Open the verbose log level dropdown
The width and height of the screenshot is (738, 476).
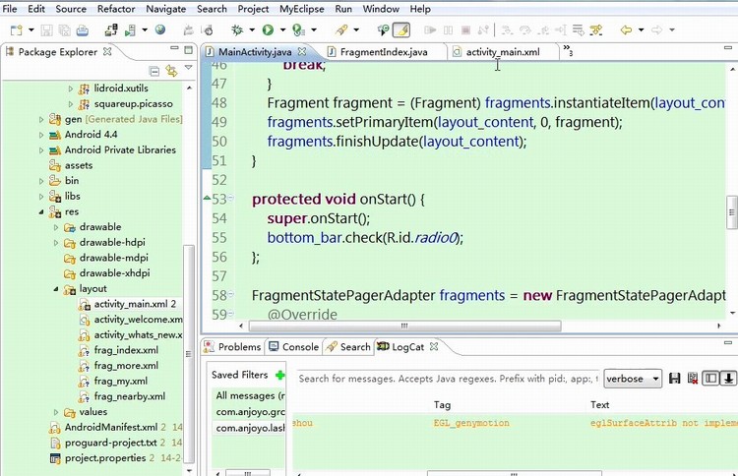click(x=633, y=379)
